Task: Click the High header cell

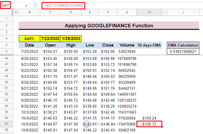Action: [71, 45]
